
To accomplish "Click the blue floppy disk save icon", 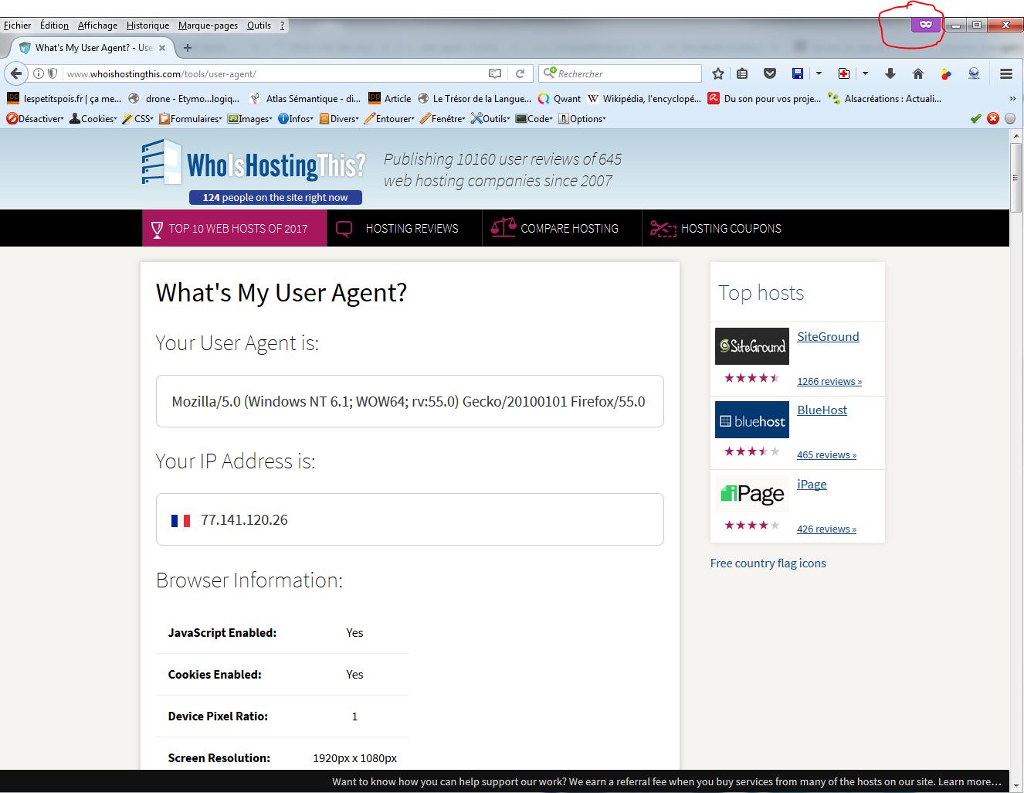I will 798,73.
